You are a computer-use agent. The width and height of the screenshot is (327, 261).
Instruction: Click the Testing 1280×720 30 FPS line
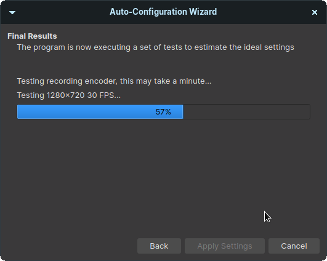[69, 95]
